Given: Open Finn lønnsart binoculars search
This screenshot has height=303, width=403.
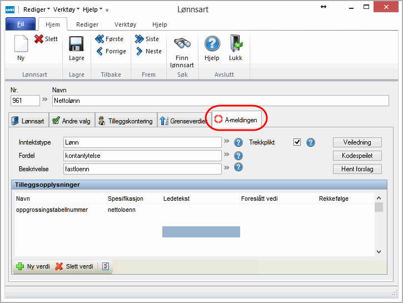Looking at the screenshot, I should click(182, 44).
